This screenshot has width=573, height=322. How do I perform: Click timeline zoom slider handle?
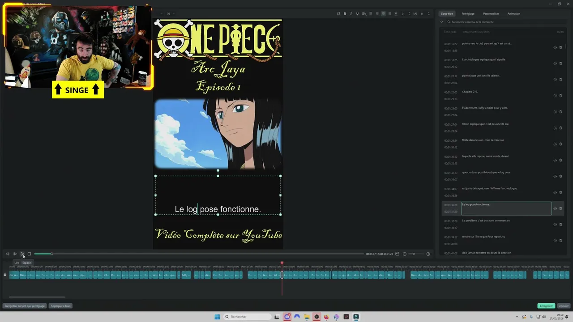[x=414, y=254]
